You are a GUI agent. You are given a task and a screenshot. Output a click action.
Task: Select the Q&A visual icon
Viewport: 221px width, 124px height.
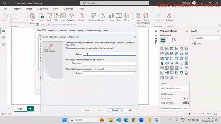(172, 73)
